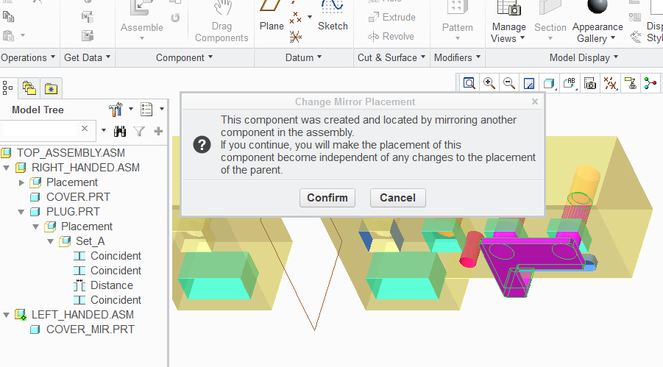Open the Model Display group menu
Viewport: 663px width, 367px height.
tap(584, 57)
